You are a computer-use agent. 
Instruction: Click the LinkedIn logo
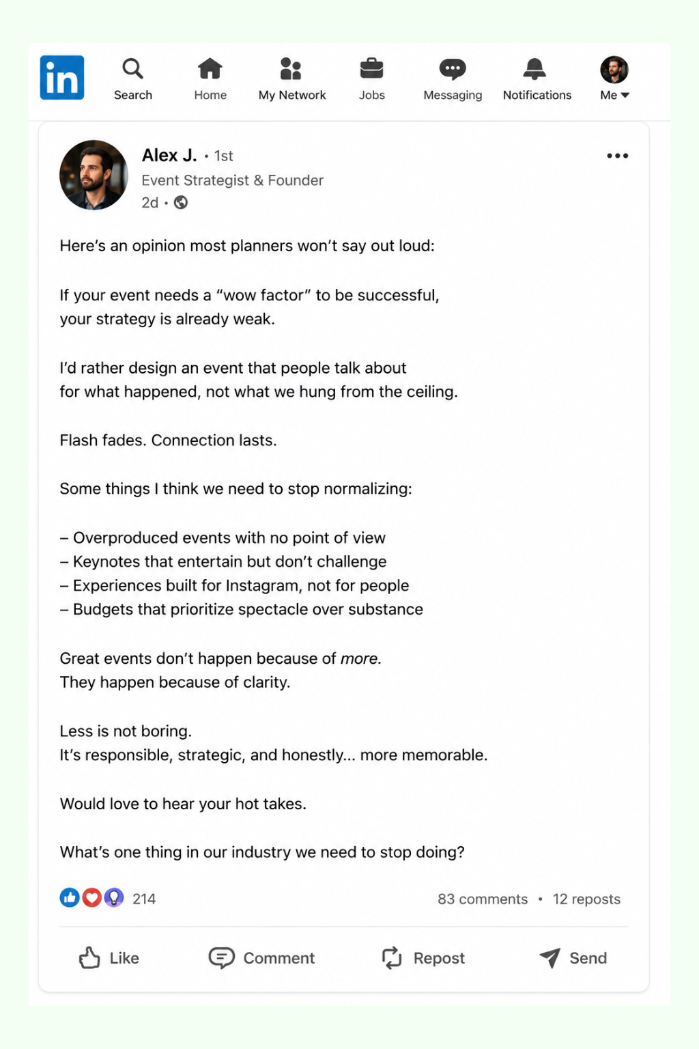tap(62, 77)
